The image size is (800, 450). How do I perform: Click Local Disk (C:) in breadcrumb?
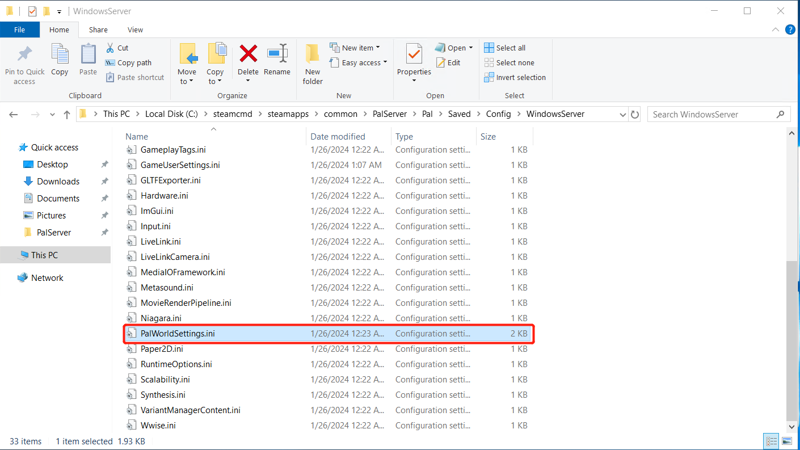coord(171,114)
